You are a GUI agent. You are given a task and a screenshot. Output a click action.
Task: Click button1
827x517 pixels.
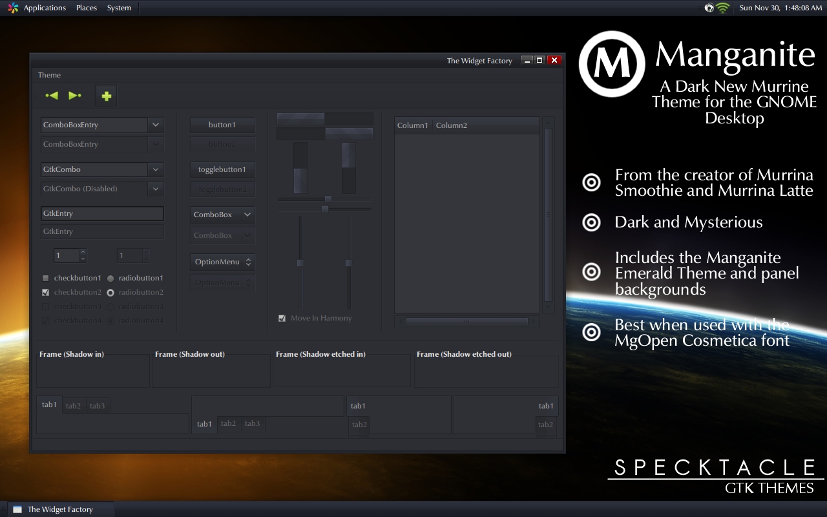[222, 125]
